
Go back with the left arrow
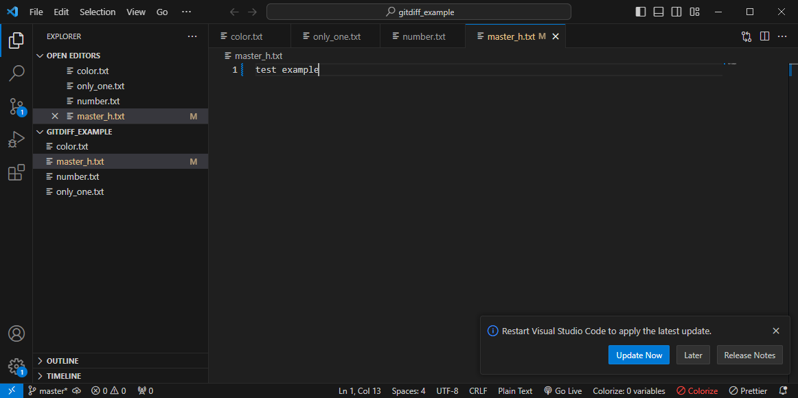(234, 12)
